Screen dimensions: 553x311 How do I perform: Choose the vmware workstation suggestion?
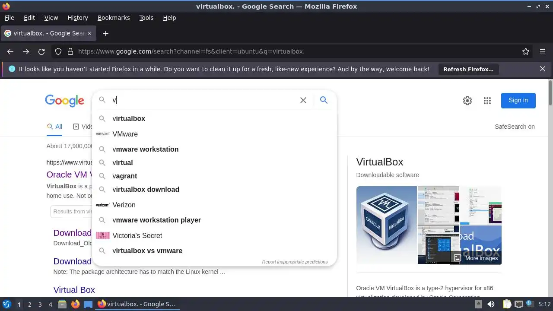point(214,149)
